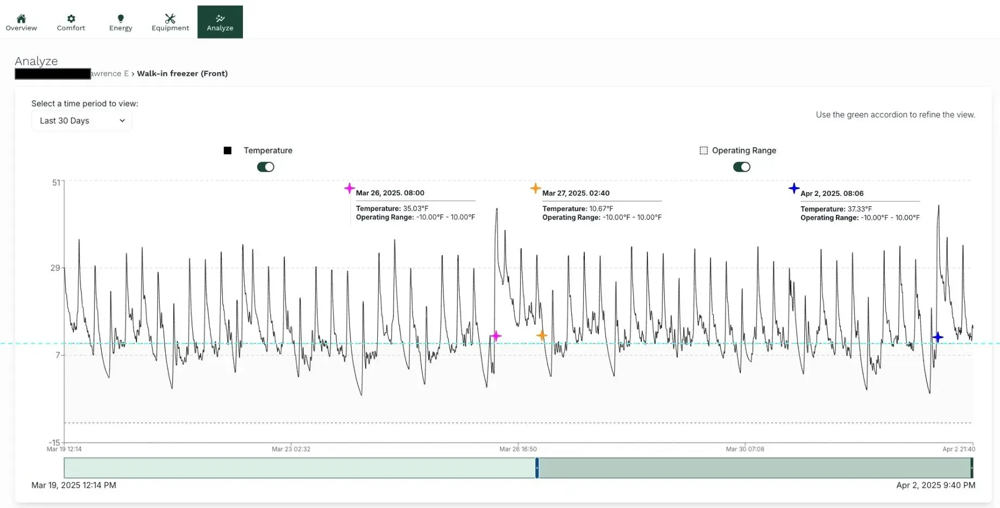The height and width of the screenshot is (508, 1000).
Task: Click the orange star marker on the chart line
Action: pyautogui.click(x=541, y=335)
